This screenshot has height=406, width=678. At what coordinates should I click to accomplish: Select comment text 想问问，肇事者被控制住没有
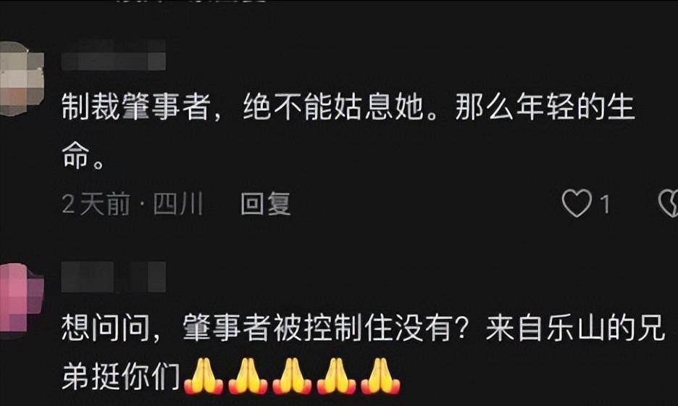pyautogui.click(x=264, y=328)
